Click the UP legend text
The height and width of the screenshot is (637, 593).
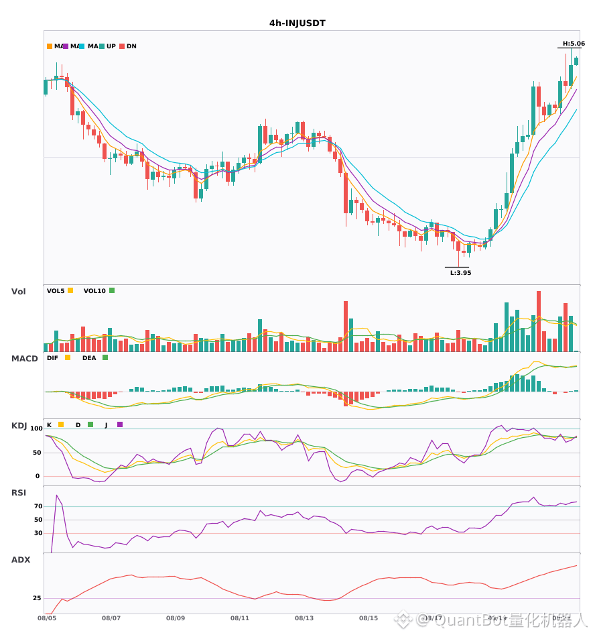111,46
